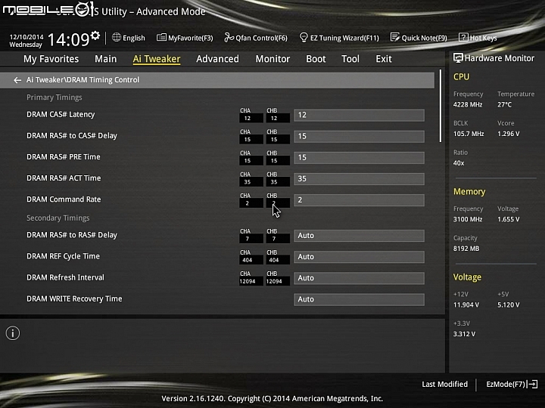The width and height of the screenshot is (545, 408).
Task: Go to the Monitor tab
Action: 272,59
